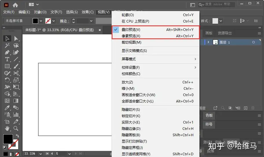The image size is (264, 157).
Task: Open the Edit menu
Action: pos(24,12)
